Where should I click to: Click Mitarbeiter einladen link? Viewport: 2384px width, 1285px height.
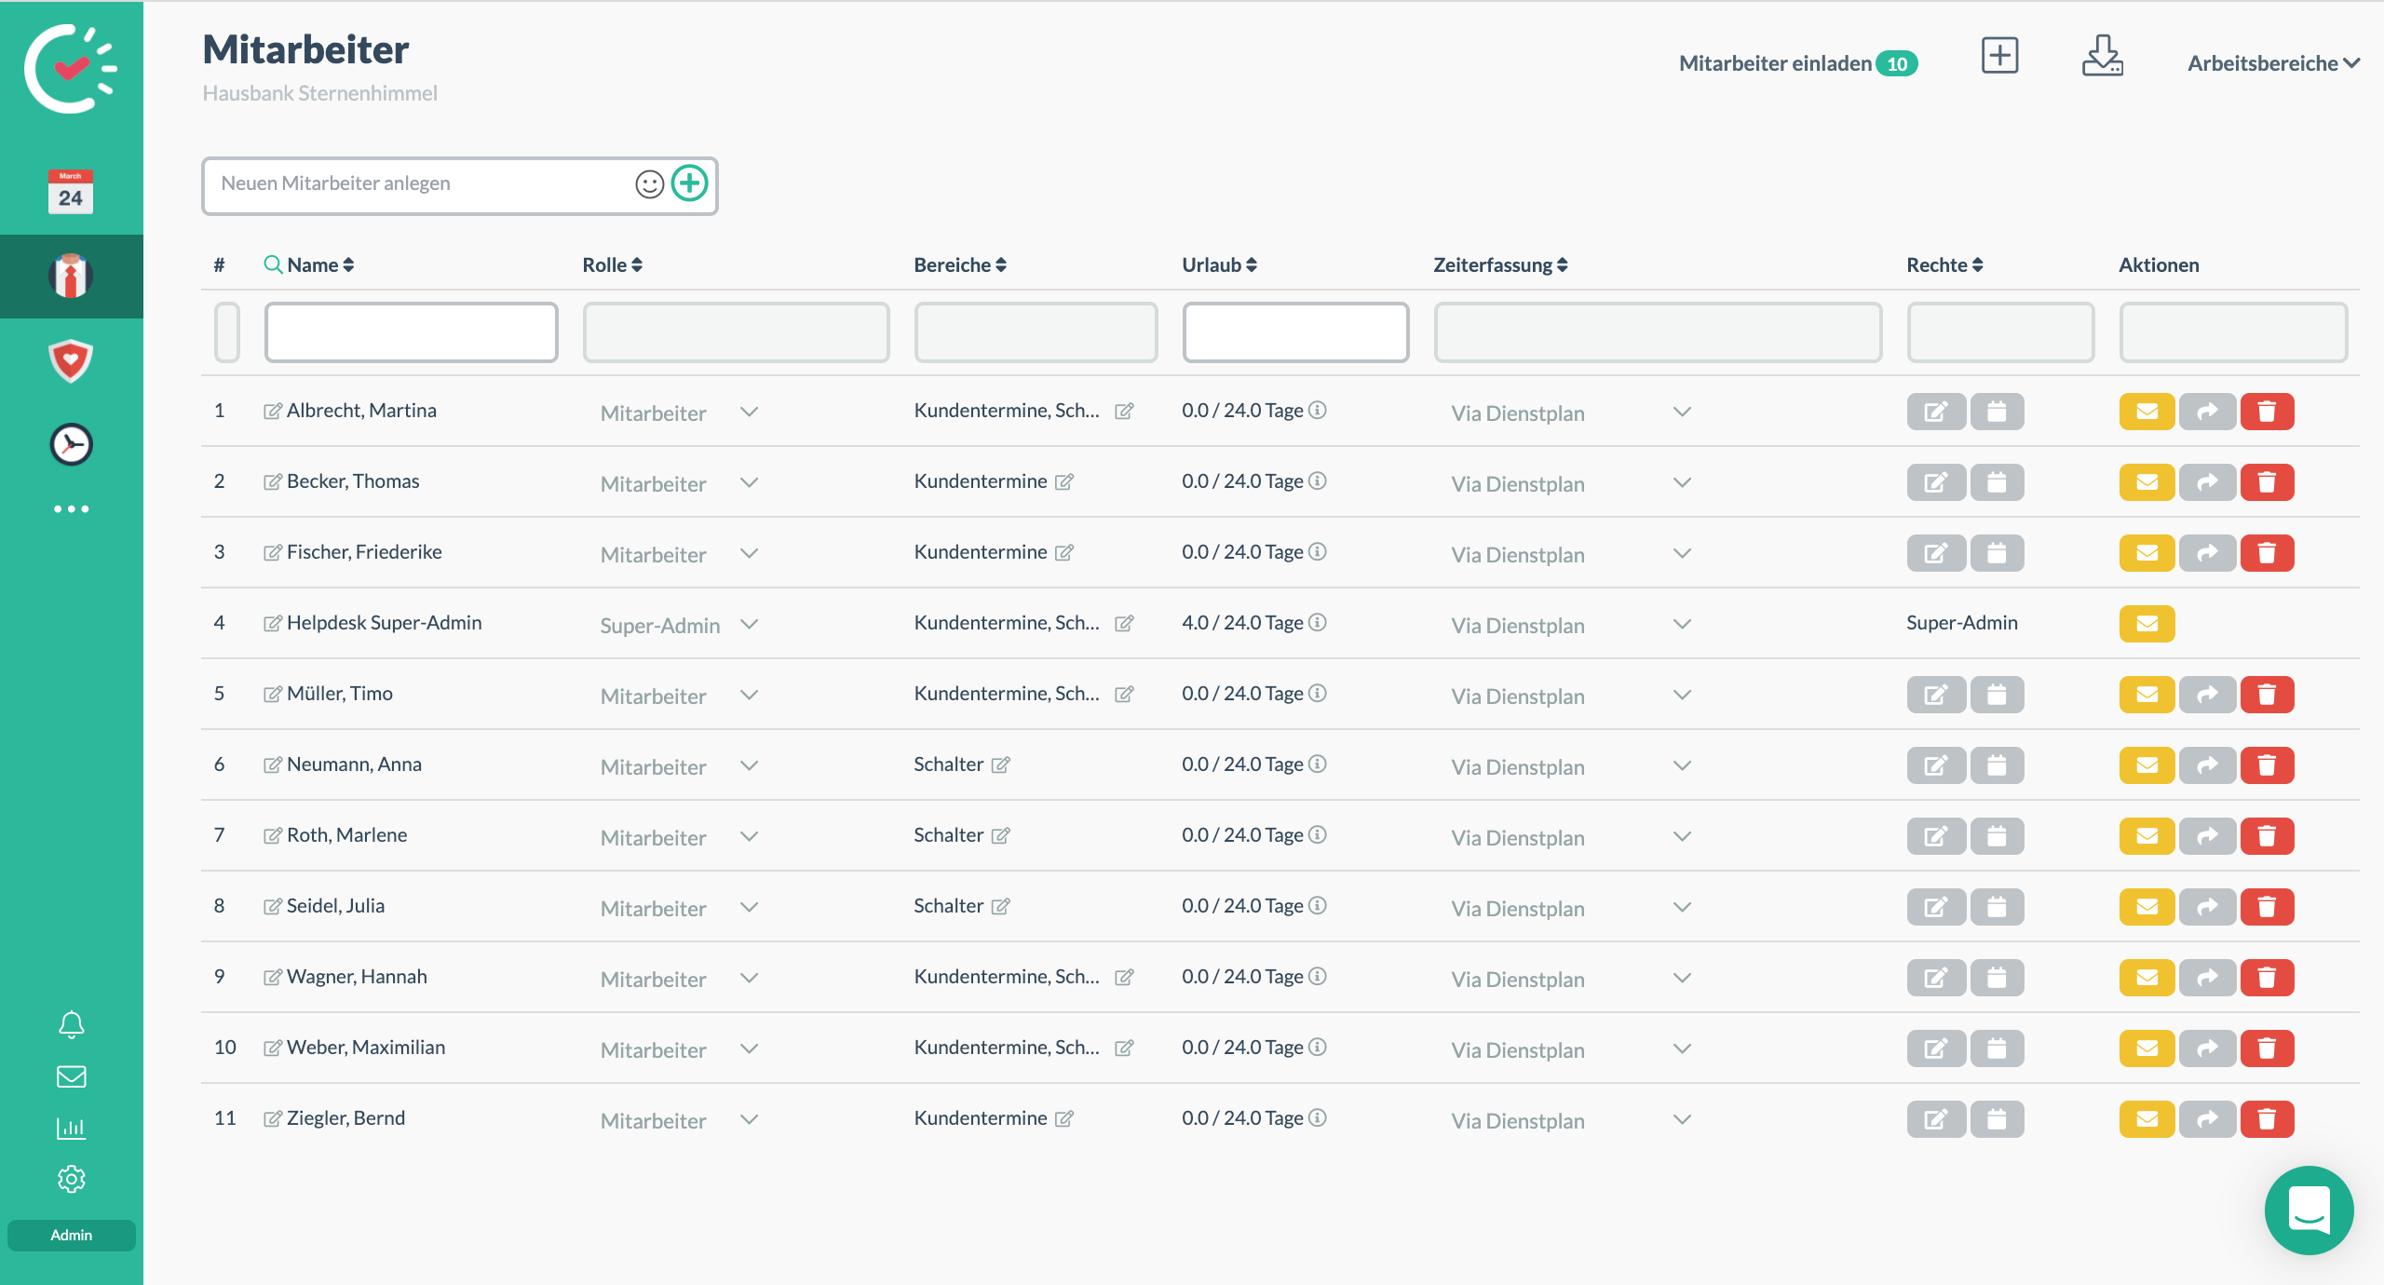1775,63
